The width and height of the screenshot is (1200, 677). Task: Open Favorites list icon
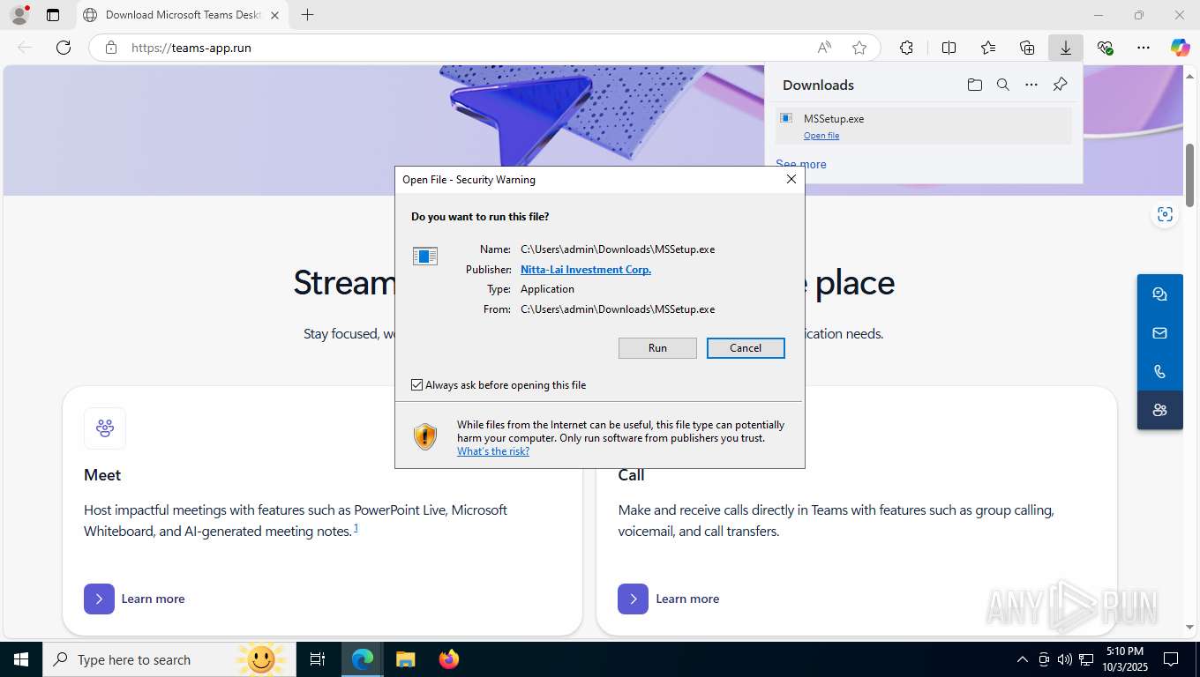[x=988, y=48]
